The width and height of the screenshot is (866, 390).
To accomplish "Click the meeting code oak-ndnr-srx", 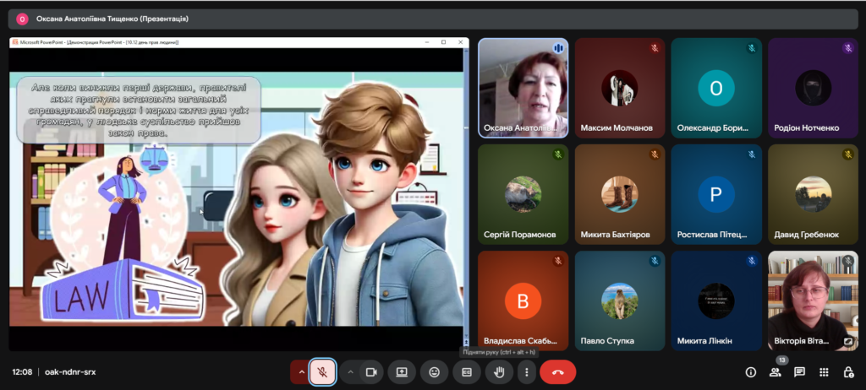I will point(70,372).
